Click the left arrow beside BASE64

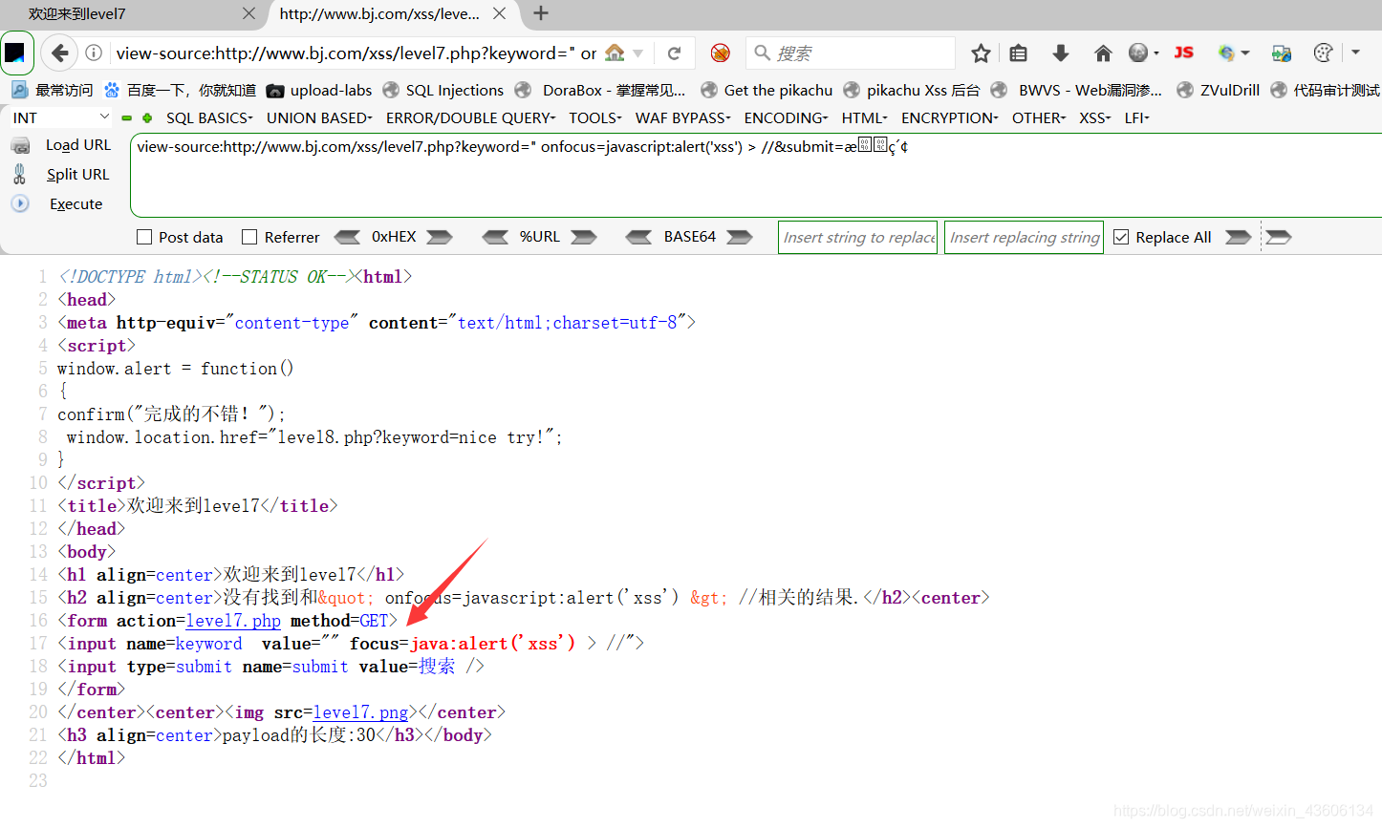coord(638,237)
